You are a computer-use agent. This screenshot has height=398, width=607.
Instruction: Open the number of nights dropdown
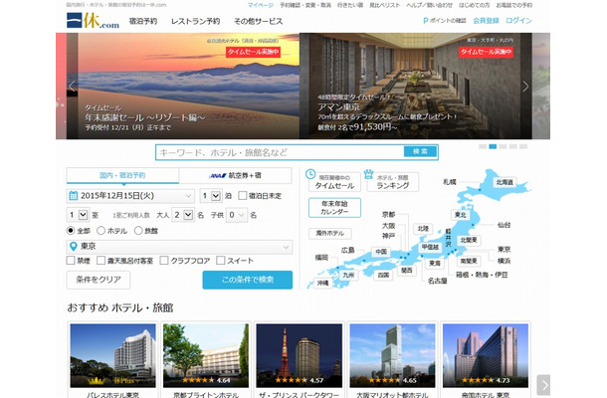coord(211,196)
